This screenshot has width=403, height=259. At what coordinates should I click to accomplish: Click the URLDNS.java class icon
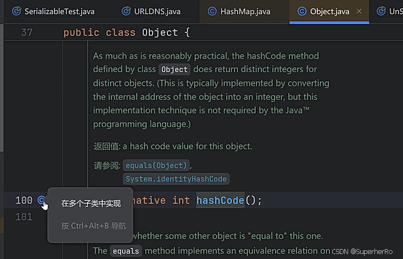[x=126, y=11]
